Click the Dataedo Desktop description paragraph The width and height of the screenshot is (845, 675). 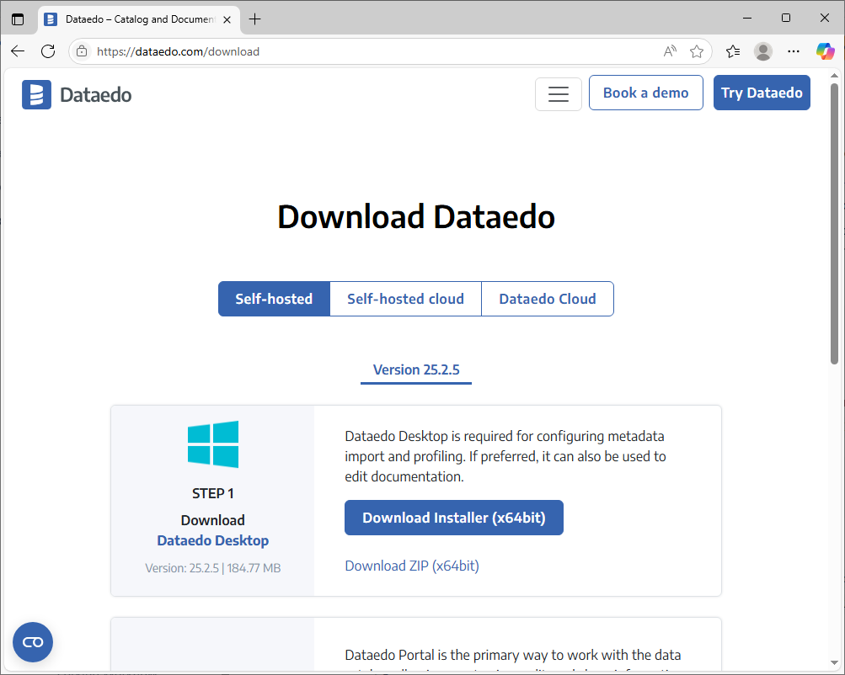(x=505, y=456)
